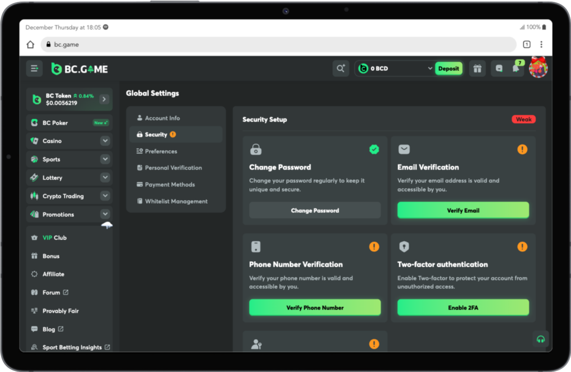Open the search icon in header
Viewport: 571px width, 372px height.
pos(340,68)
